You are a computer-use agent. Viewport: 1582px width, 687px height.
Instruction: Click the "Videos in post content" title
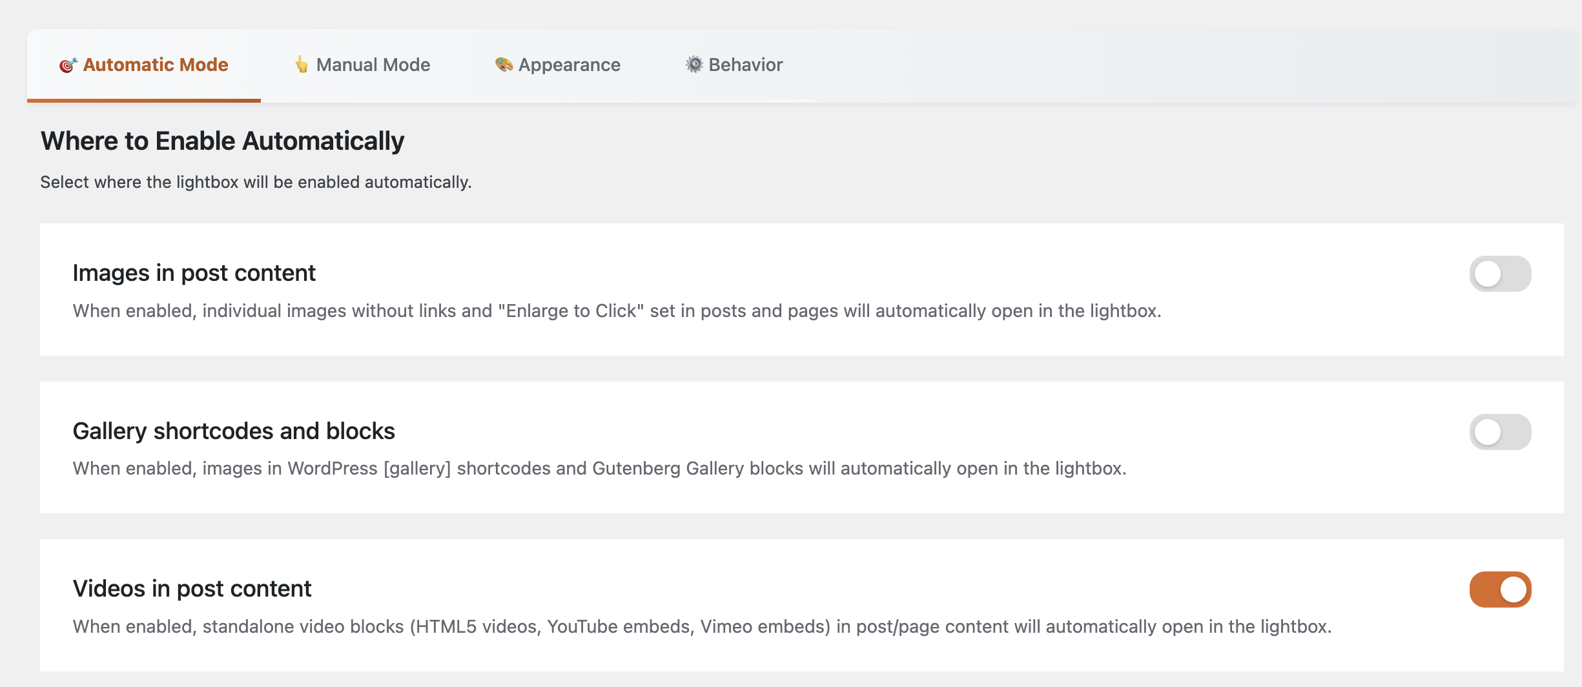point(192,589)
